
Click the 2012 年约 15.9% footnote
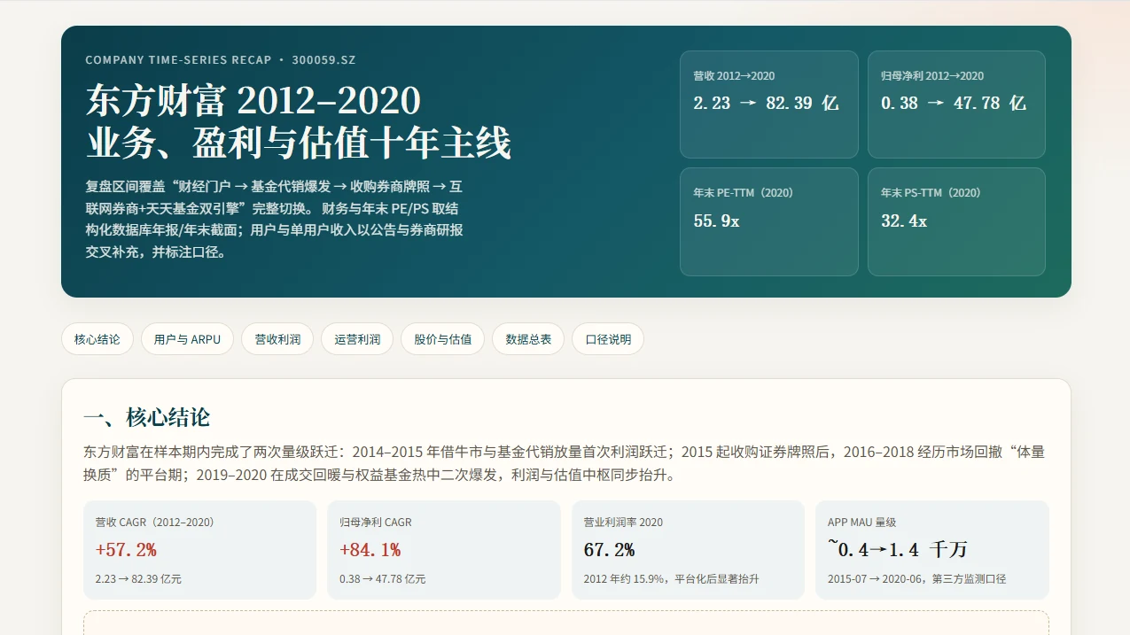[671, 579]
